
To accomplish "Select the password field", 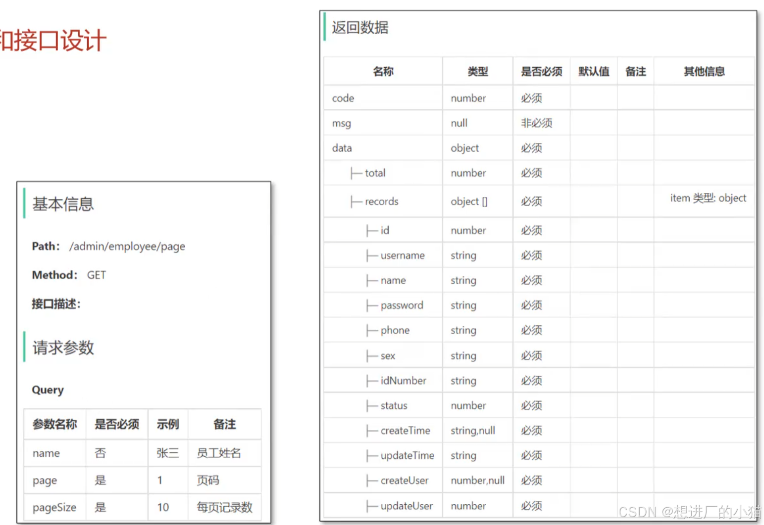I will (x=402, y=306).
